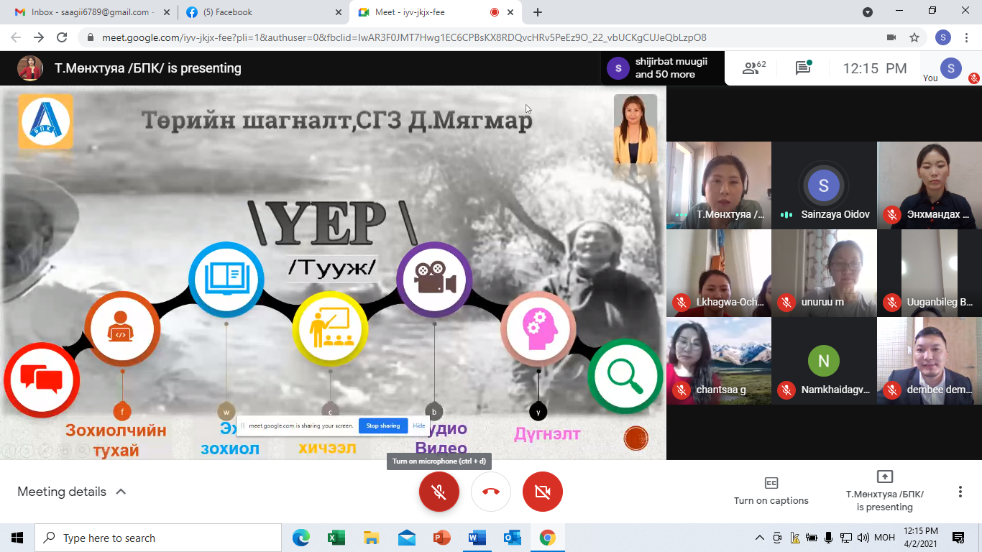Click the address bar URL

(x=404, y=37)
